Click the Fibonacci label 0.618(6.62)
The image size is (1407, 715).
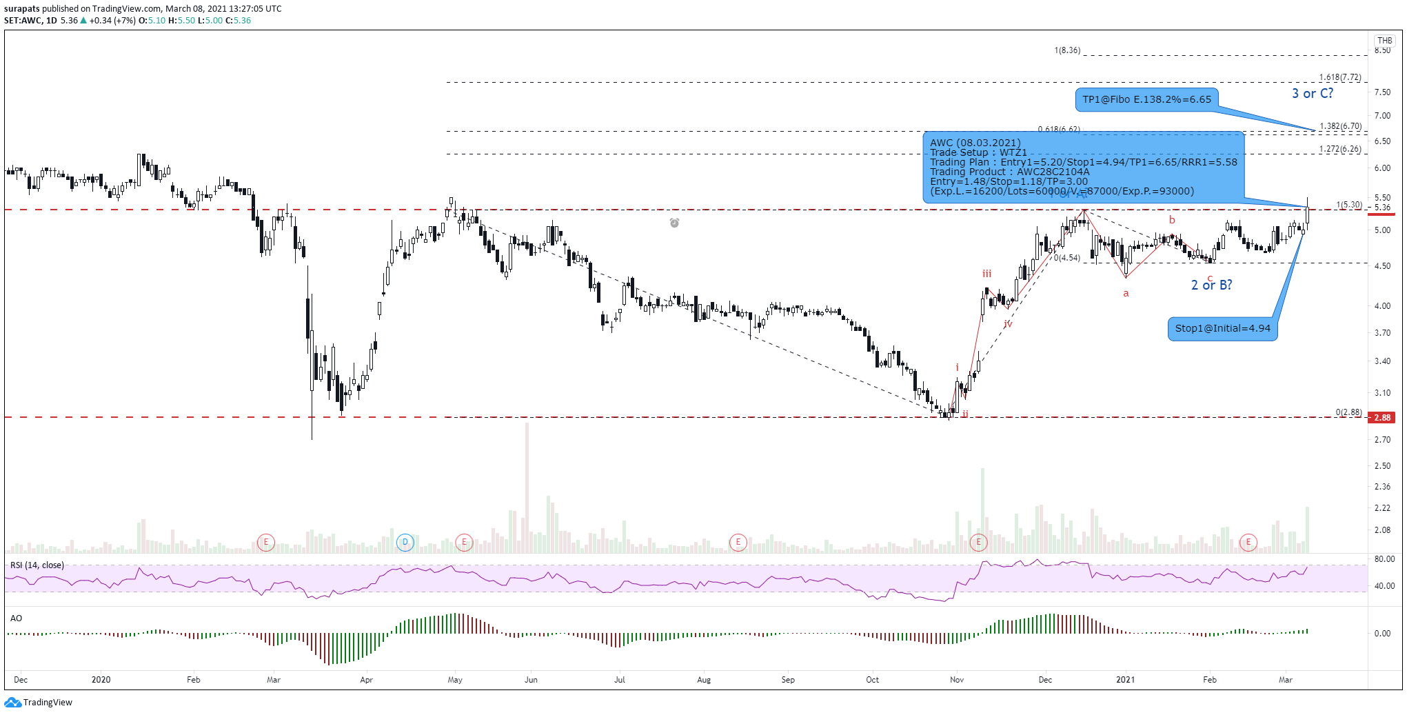pyautogui.click(x=1059, y=129)
